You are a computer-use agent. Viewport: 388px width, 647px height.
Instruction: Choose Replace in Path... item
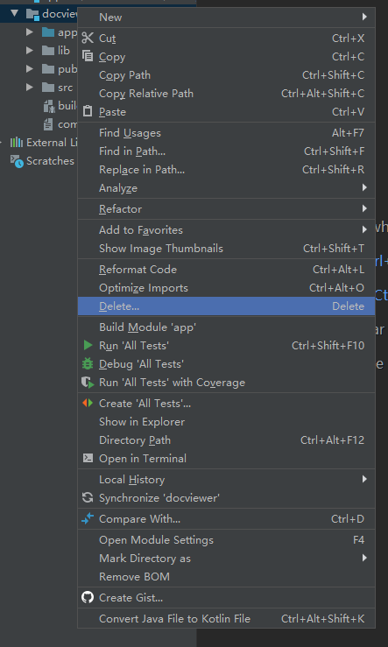pos(226,170)
